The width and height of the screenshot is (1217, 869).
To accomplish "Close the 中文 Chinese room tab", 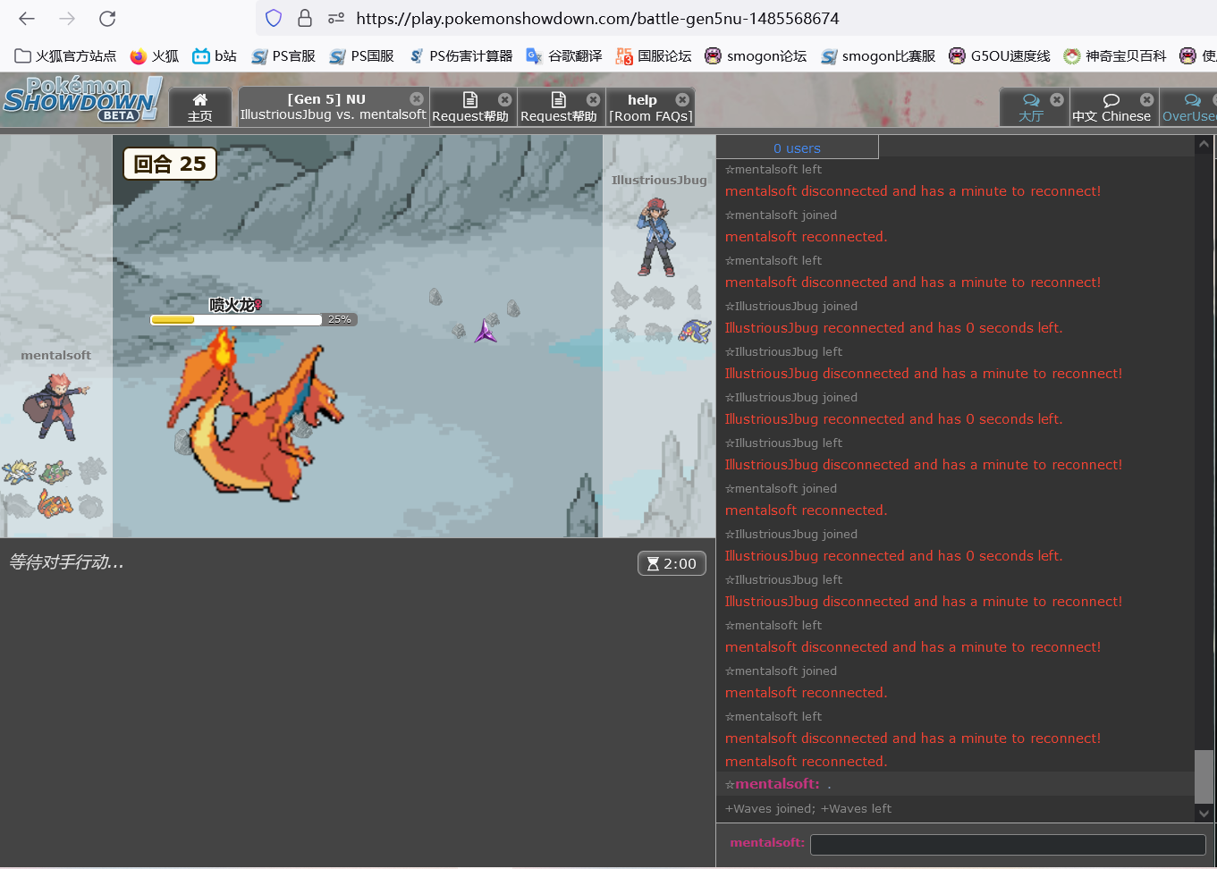I will point(1146,99).
